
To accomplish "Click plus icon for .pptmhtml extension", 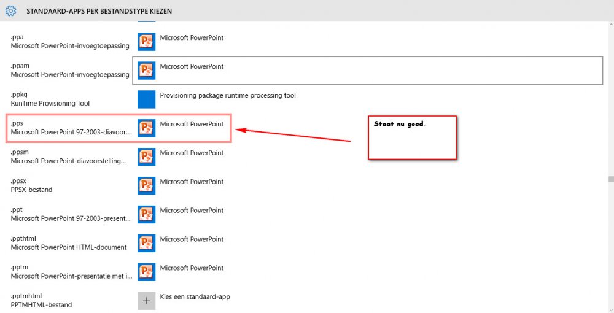I will 146,301.
